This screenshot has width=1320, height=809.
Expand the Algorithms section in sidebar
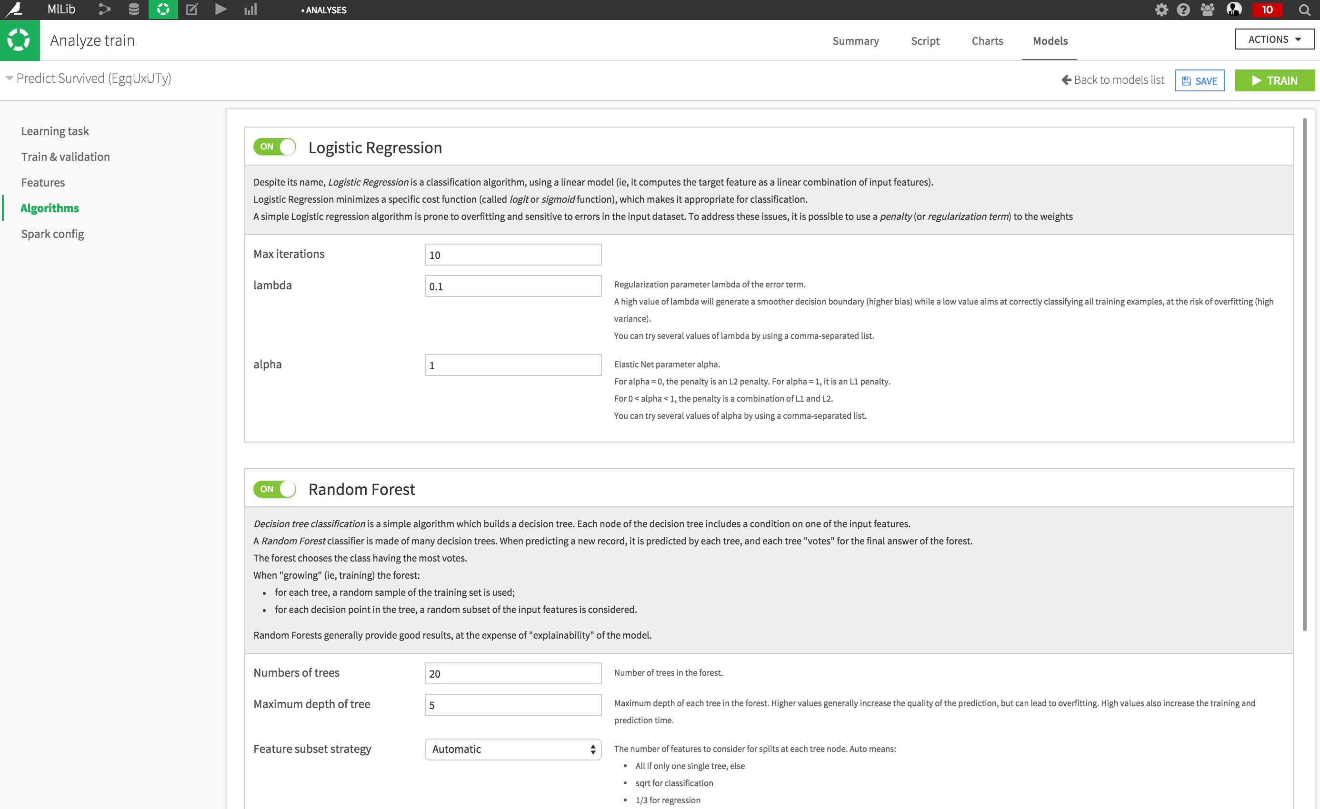tap(50, 207)
